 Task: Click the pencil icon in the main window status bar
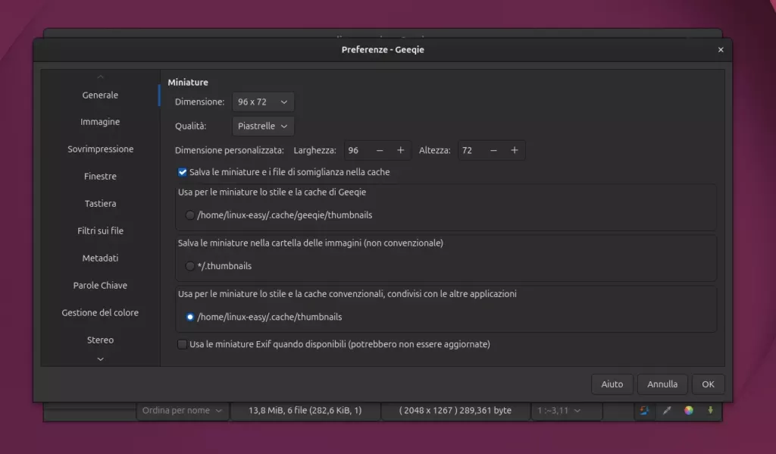tap(667, 411)
